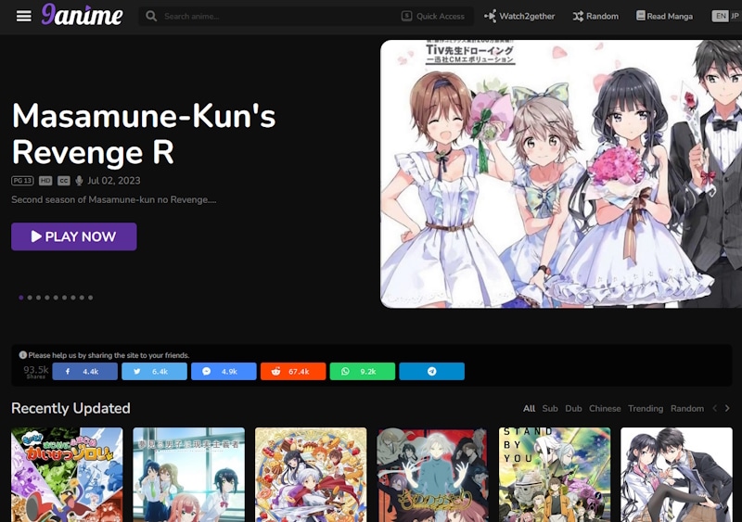
Task: Share on Twitter, 6.4k button
Action: point(154,372)
